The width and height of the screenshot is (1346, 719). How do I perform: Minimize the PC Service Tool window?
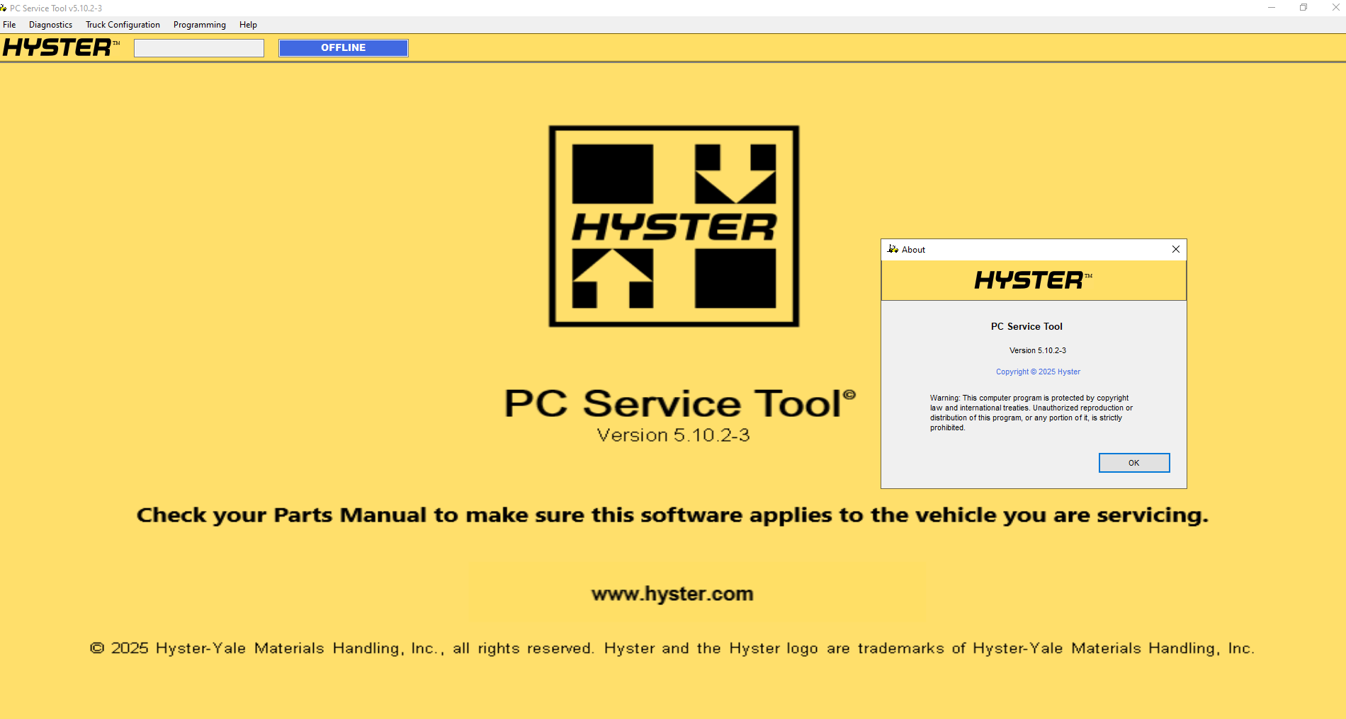pos(1272,8)
